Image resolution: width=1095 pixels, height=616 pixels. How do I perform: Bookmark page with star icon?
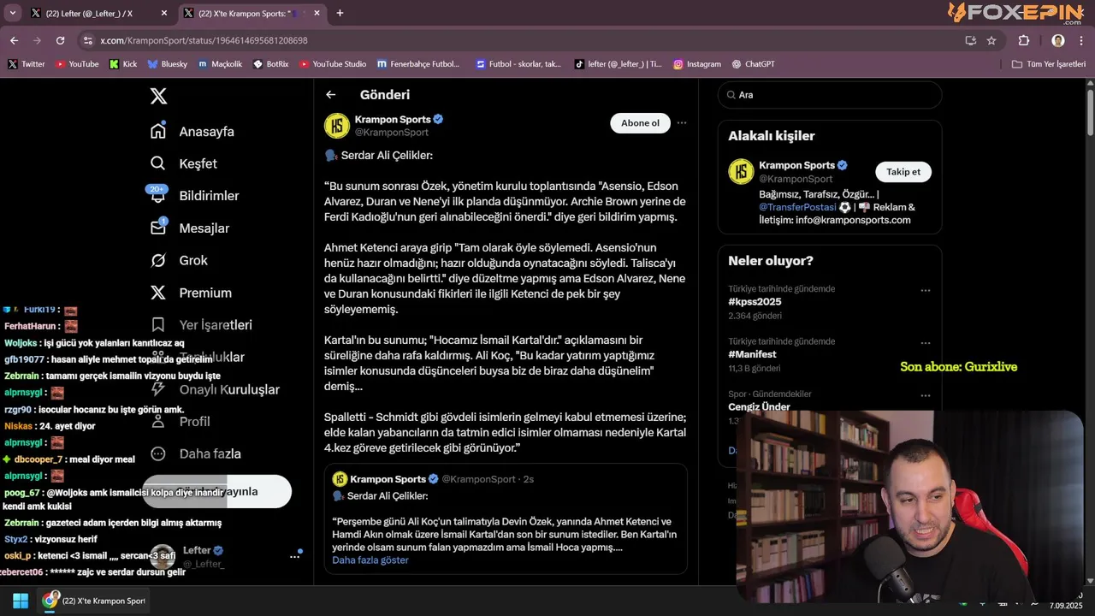(x=991, y=40)
